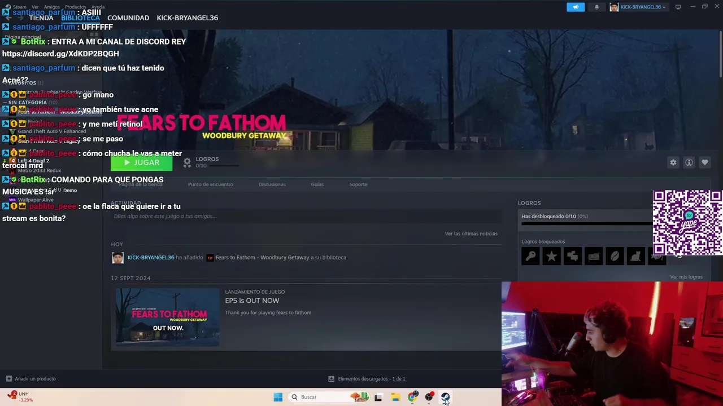Open the EP5 is OUT NOW headline

pos(252,301)
